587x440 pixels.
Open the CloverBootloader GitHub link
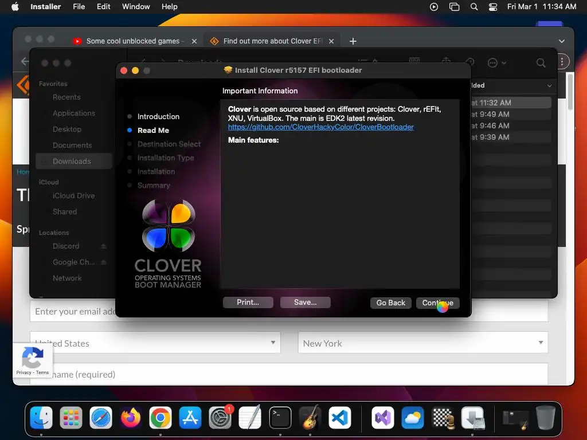[x=321, y=127]
